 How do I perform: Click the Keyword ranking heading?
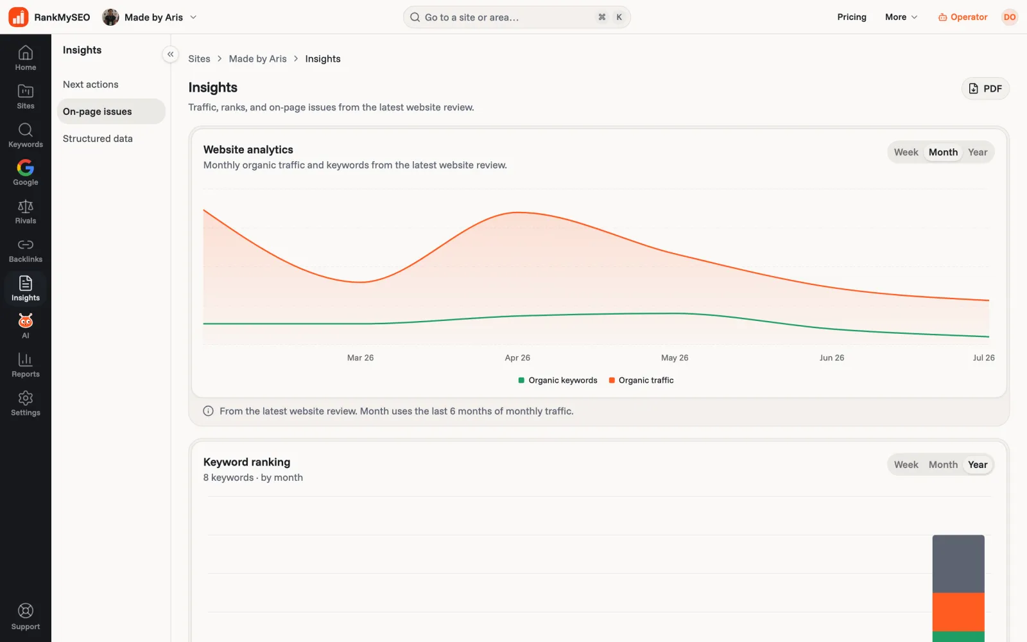[x=246, y=462]
